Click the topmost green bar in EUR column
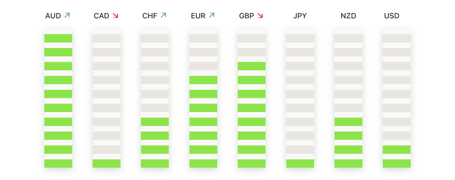The image size is (455, 180). coord(204,80)
